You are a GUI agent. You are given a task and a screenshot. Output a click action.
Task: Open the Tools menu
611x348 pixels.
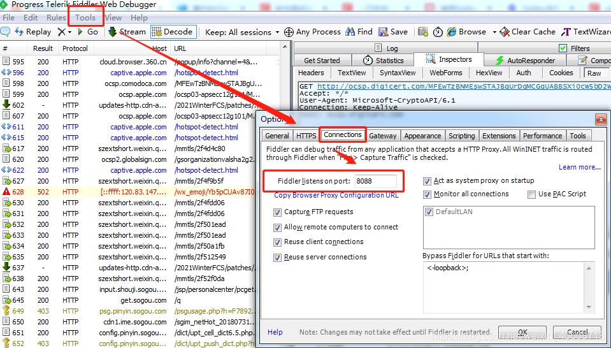pos(85,18)
